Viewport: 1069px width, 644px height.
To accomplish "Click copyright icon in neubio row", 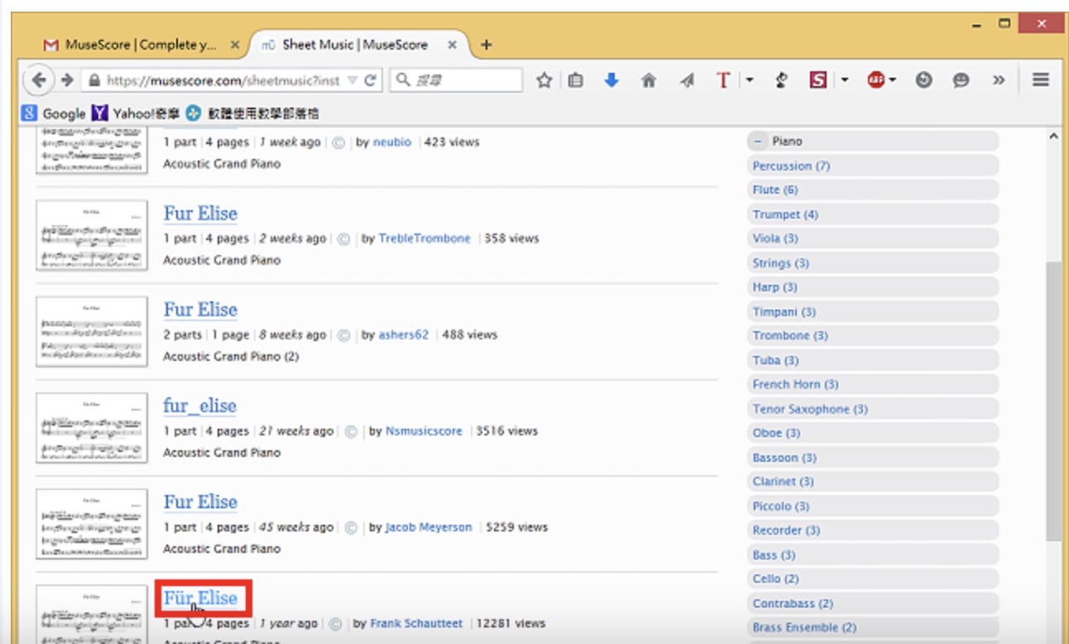I will [x=338, y=142].
